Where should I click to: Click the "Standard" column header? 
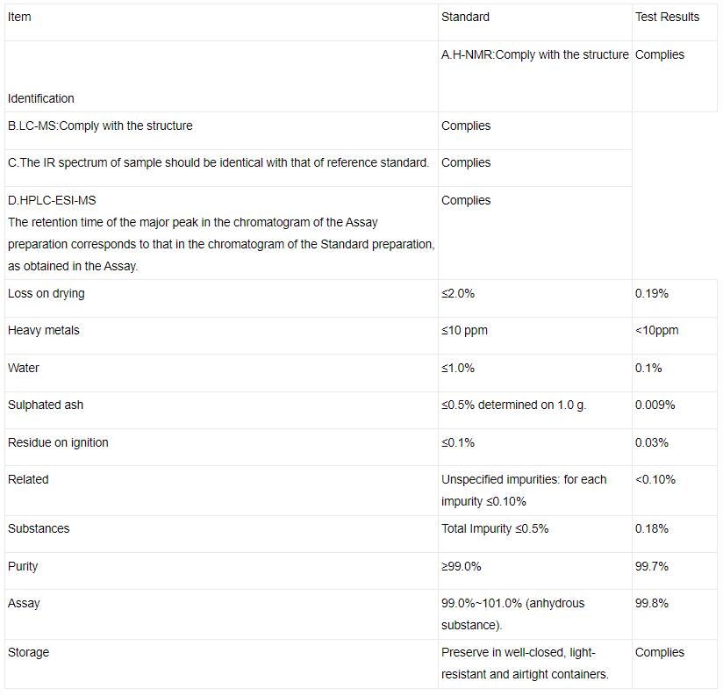465,17
